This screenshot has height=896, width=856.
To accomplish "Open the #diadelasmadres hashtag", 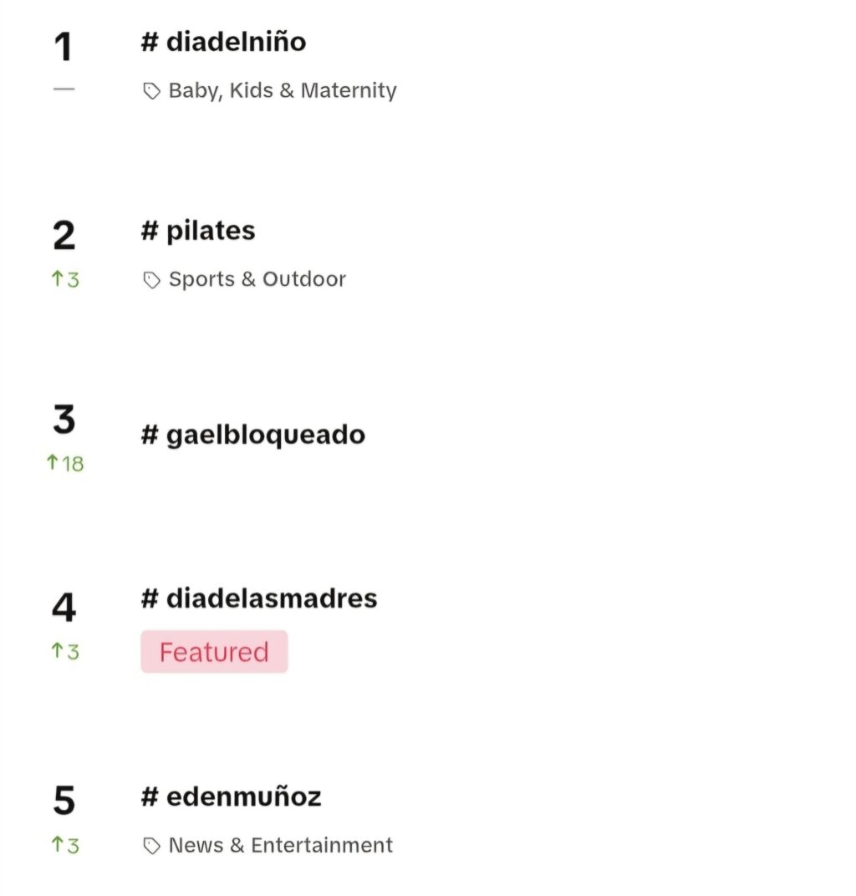I will (x=259, y=598).
